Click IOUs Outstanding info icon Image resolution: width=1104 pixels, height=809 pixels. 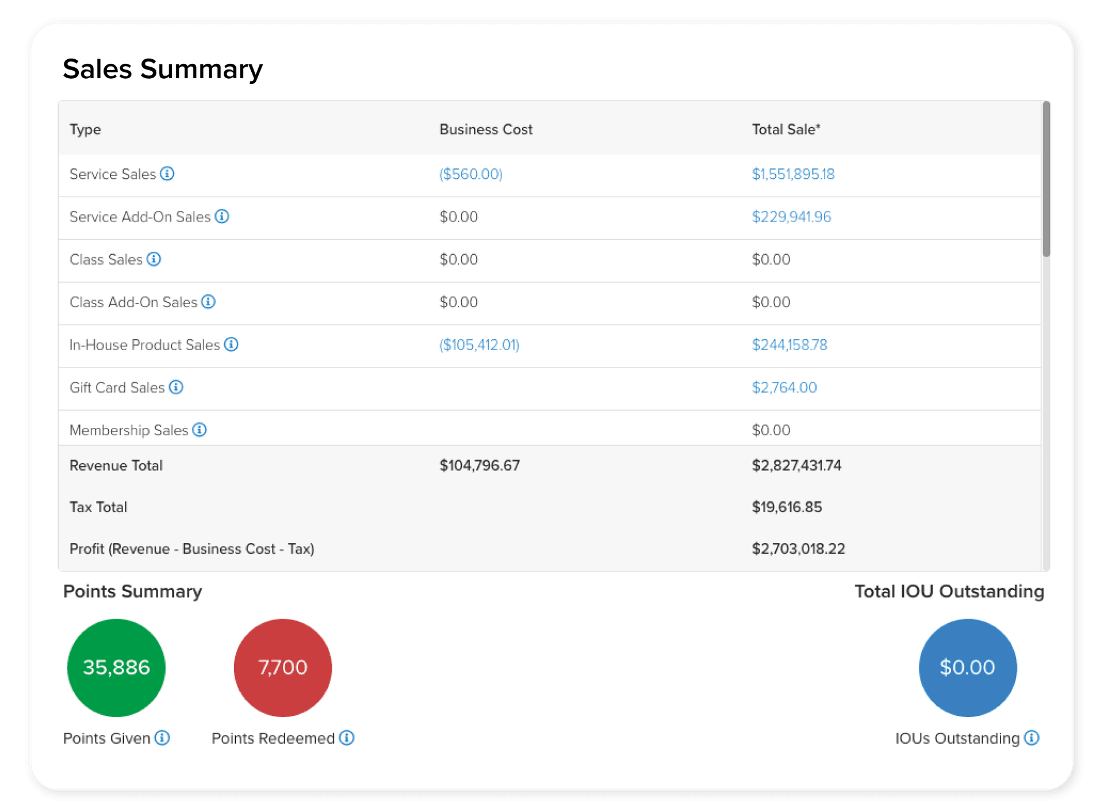tap(1032, 738)
